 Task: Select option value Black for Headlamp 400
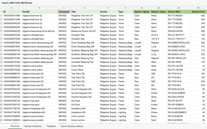pyautogui.click(x=158, y=108)
